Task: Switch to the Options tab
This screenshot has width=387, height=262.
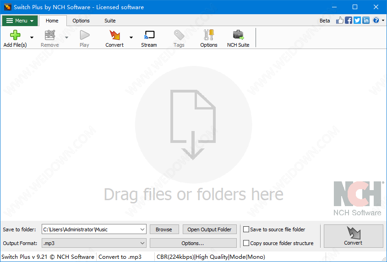Action: 81,21
